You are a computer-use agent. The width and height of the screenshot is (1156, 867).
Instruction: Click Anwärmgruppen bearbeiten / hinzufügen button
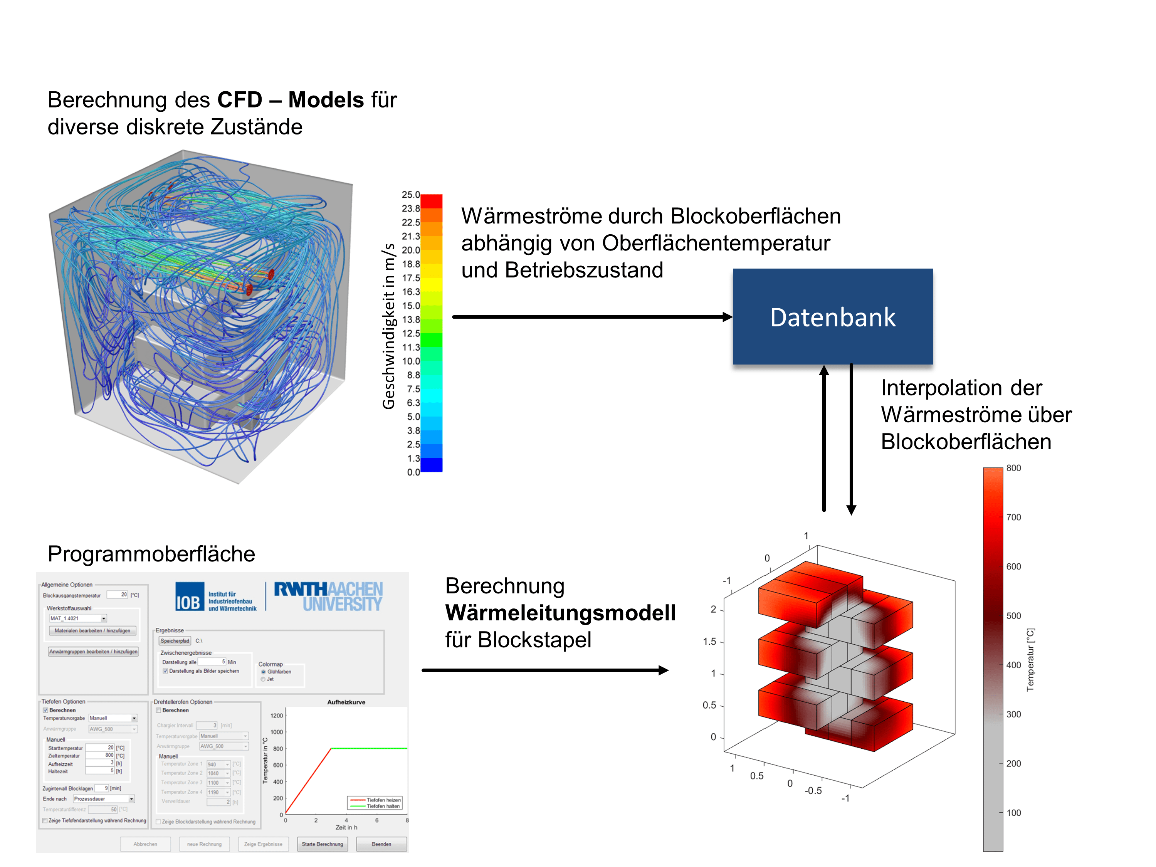(94, 652)
